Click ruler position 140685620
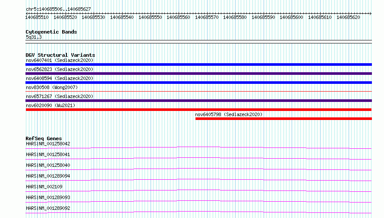This screenshot has height=218, width=384. click(348, 17)
